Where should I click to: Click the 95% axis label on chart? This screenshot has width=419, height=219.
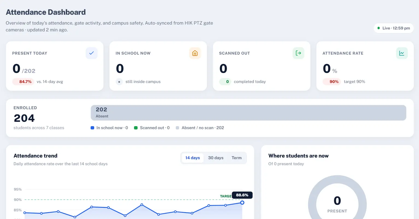point(18,189)
